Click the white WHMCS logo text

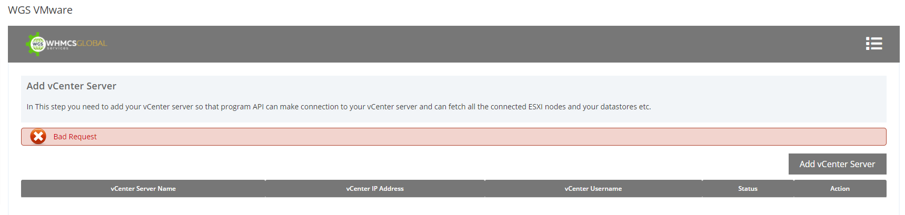[61, 43]
